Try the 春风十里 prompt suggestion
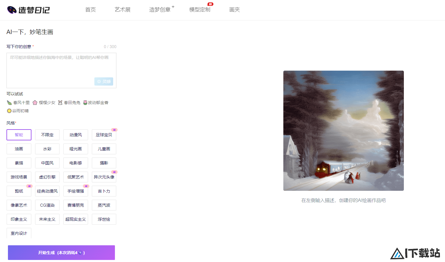The height and width of the screenshot is (262, 445). pyautogui.click(x=18, y=103)
